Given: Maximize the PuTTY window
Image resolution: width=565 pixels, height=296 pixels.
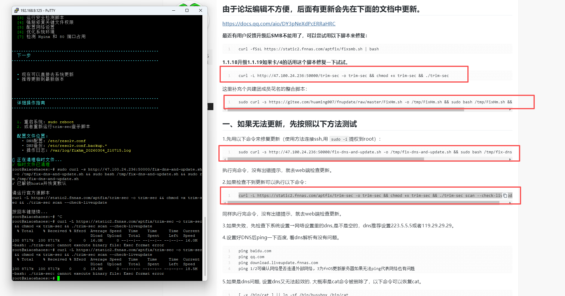Looking at the screenshot, I should tap(187, 10).
